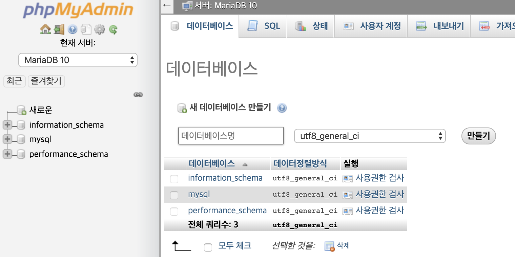
Task: Click the 최근 button
Action: point(15,81)
